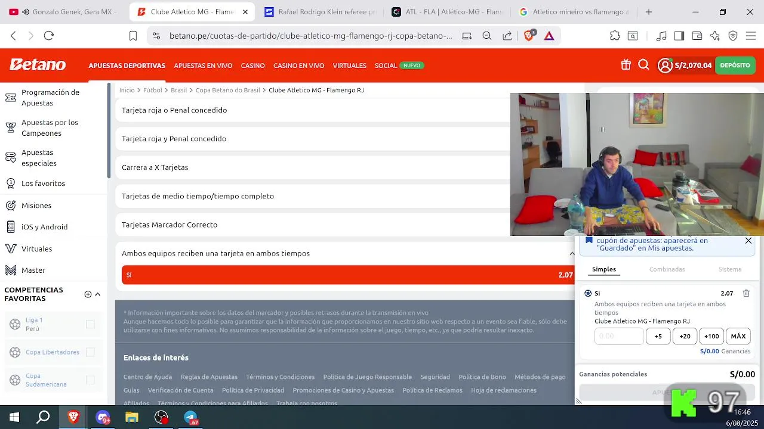Image resolution: width=764 pixels, height=429 pixels.
Task: Add +100 to the stake
Action: coord(711,336)
